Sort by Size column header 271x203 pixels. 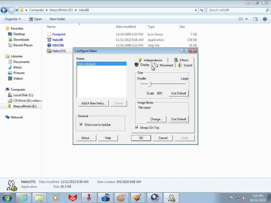pyautogui.click(x=182, y=27)
